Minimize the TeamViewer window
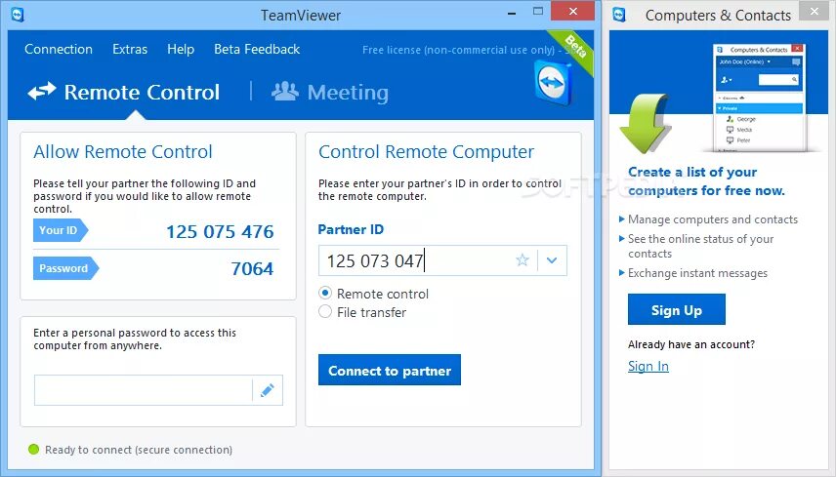The width and height of the screenshot is (836, 477). tap(512, 12)
